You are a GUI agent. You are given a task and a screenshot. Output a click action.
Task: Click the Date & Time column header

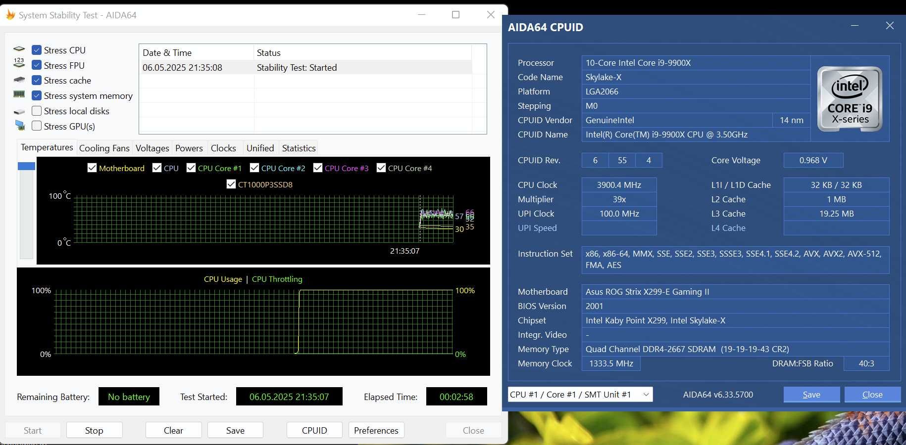tap(196, 52)
